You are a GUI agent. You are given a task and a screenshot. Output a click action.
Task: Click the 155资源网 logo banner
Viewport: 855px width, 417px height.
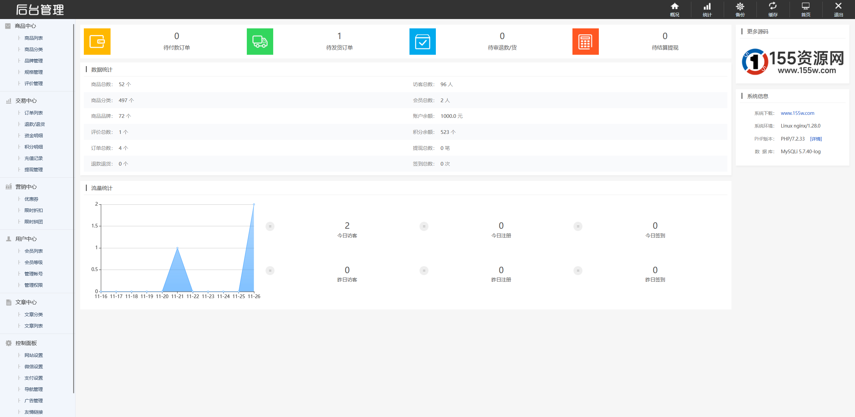pos(792,62)
